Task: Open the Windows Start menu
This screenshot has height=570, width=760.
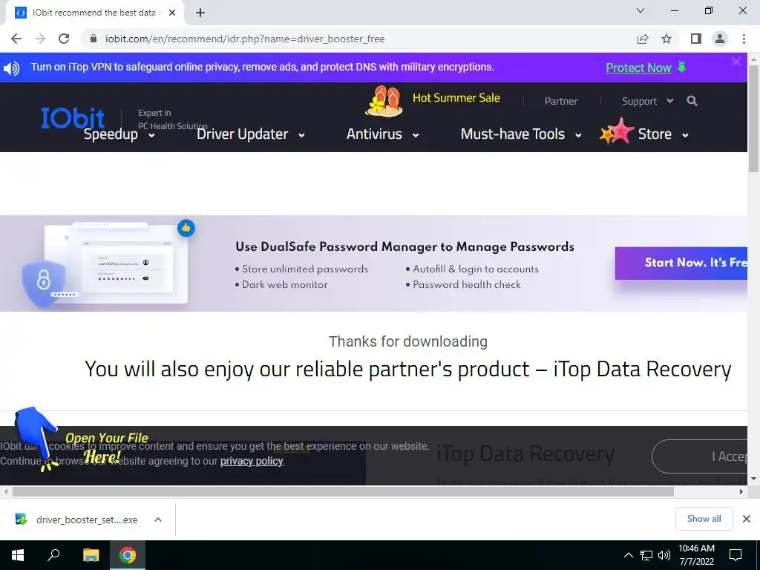Action: coord(18,555)
